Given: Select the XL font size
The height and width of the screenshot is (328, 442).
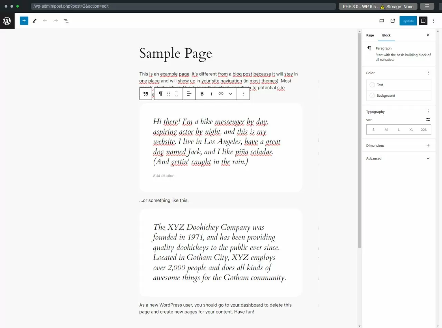Looking at the screenshot, I should point(411,129).
